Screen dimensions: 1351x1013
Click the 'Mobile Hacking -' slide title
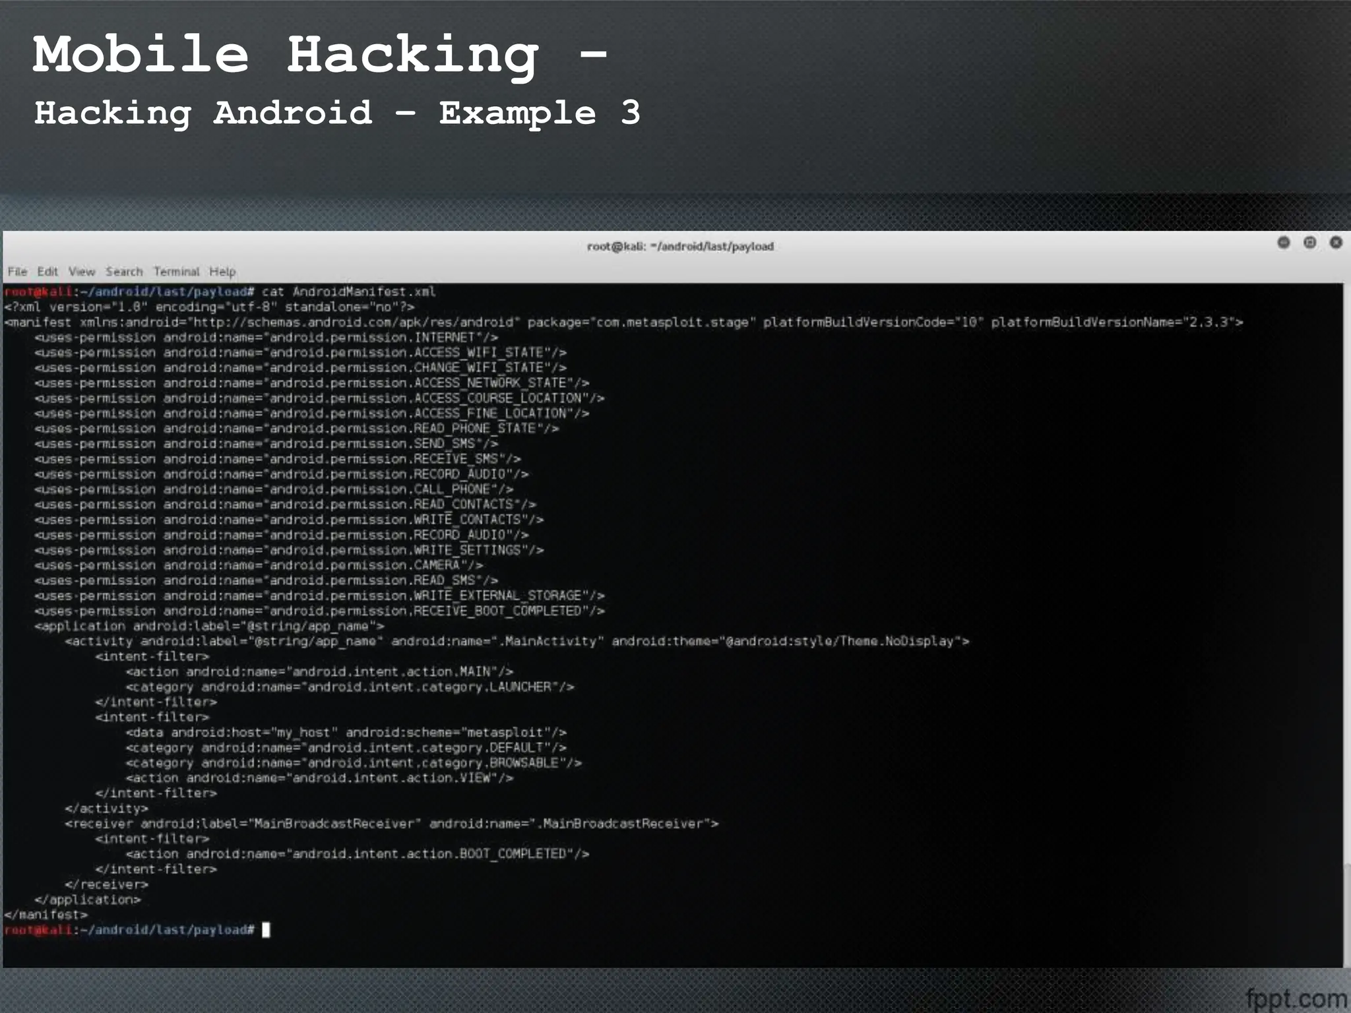tap(320, 54)
